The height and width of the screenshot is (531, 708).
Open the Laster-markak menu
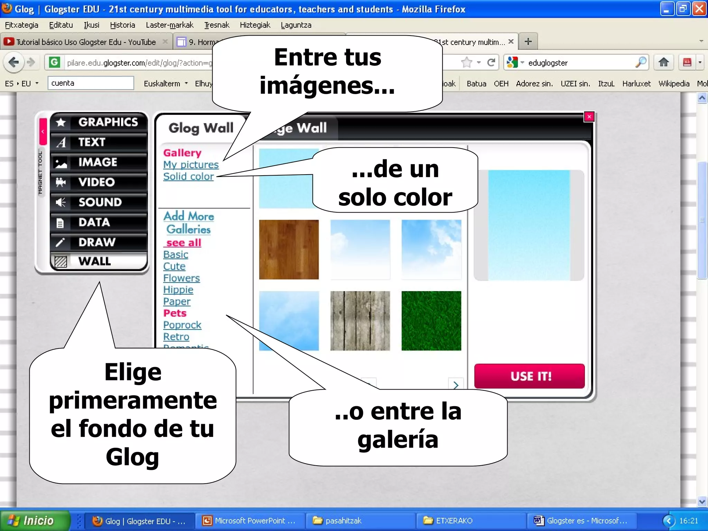(169, 25)
